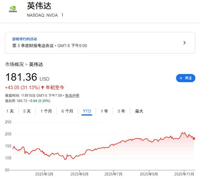
Task: Click the NASDAQ: NVDA ticker text
Action: click(42, 15)
